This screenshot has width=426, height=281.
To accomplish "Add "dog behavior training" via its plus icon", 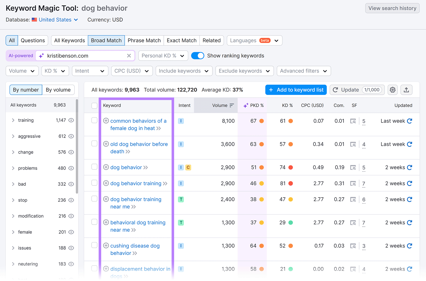I will (106, 183).
